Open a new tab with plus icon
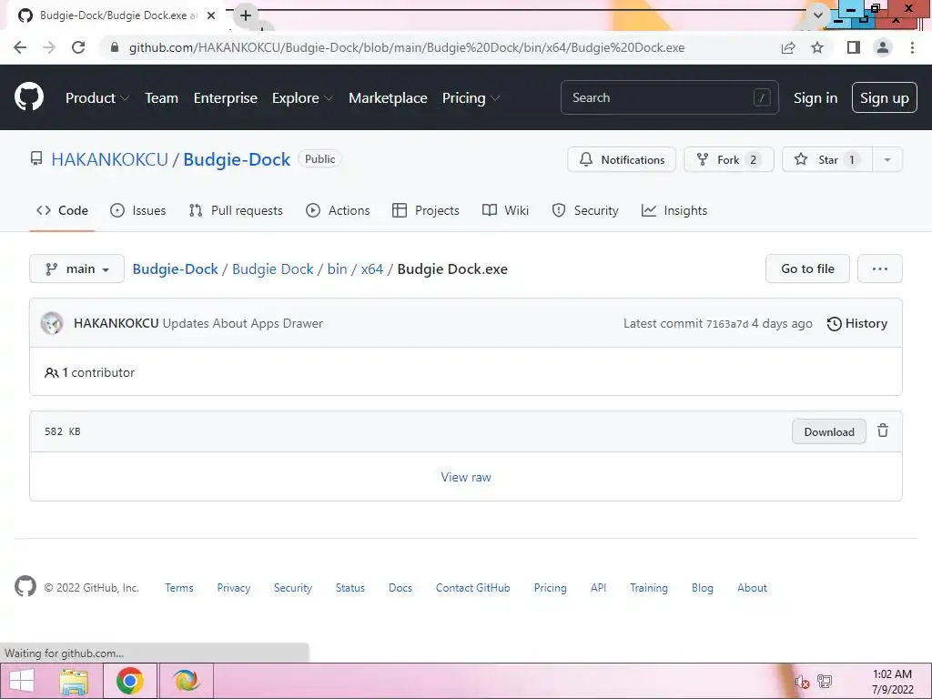Image resolution: width=932 pixels, height=699 pixels. coord(246,15)
